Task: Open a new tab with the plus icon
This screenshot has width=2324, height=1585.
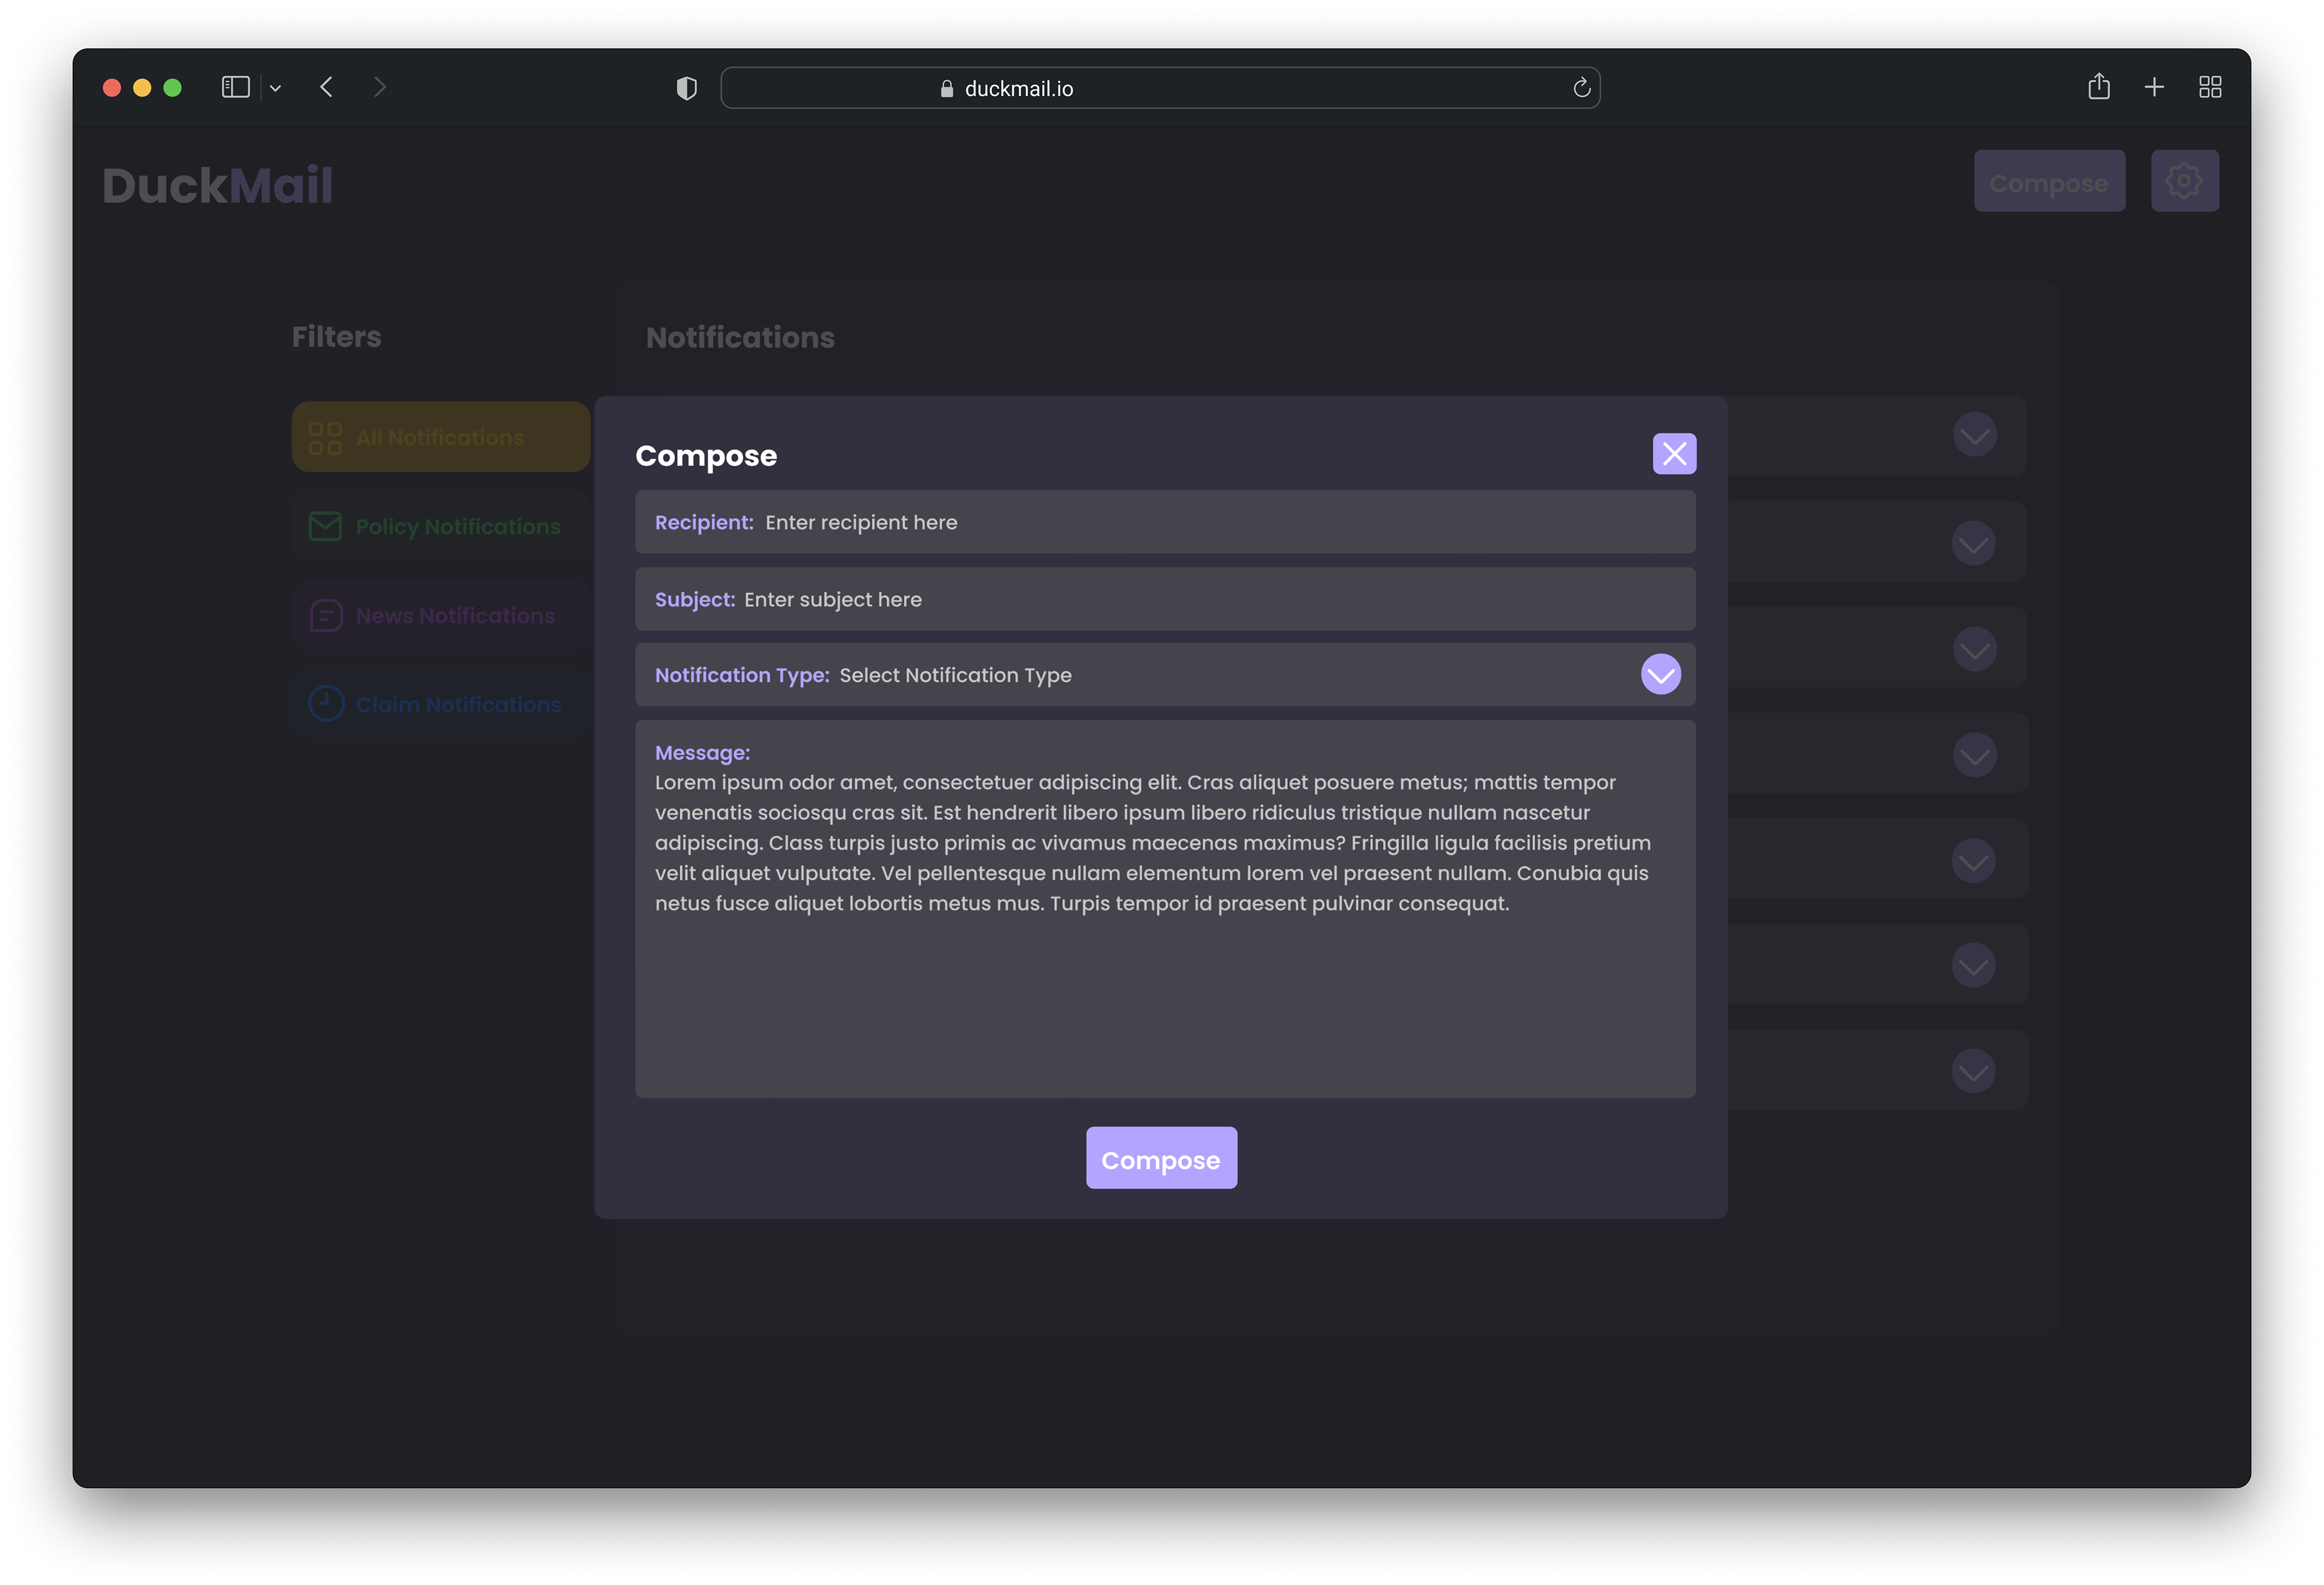Action: (2154, 88)
